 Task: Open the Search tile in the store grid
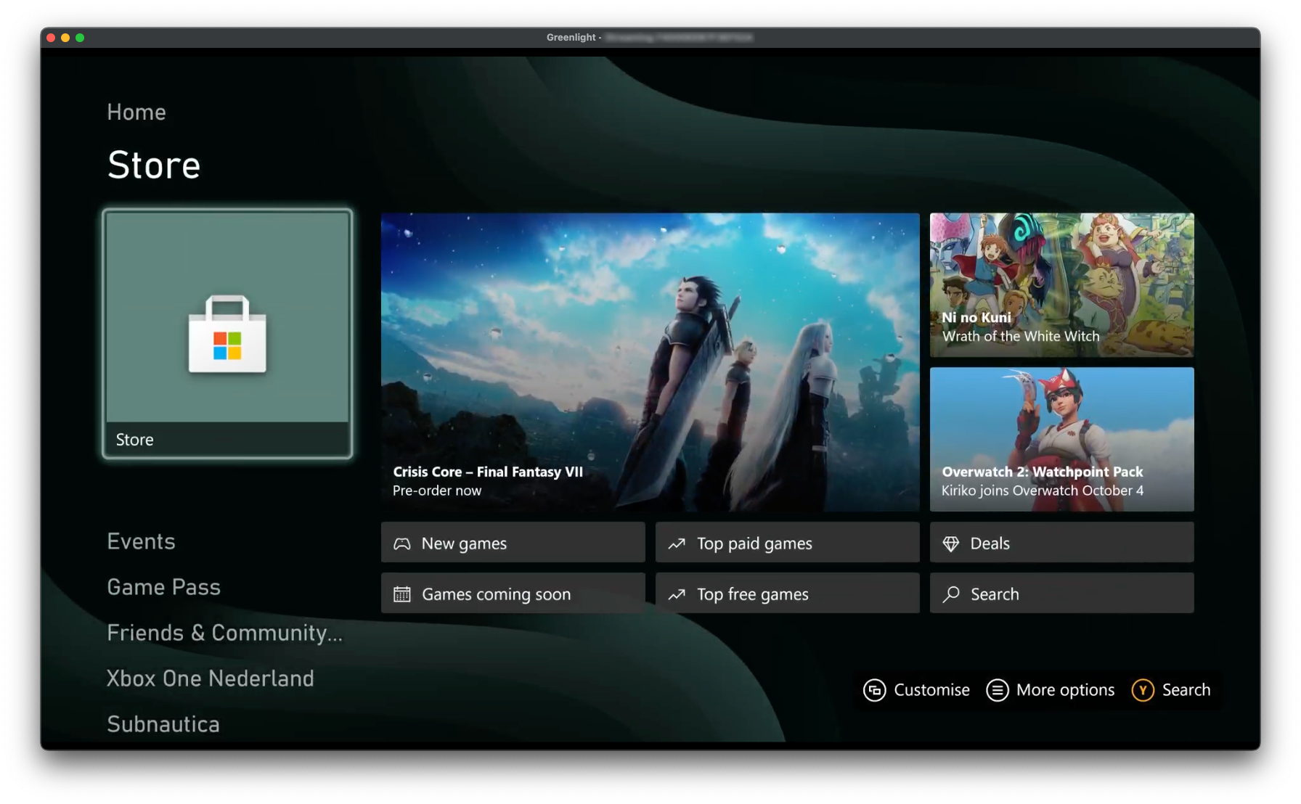(x=1061, y=594)
